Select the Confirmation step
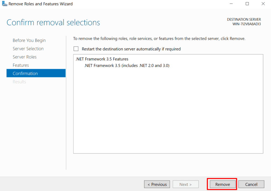The image size is (271, 191). (x=25, y=73)
